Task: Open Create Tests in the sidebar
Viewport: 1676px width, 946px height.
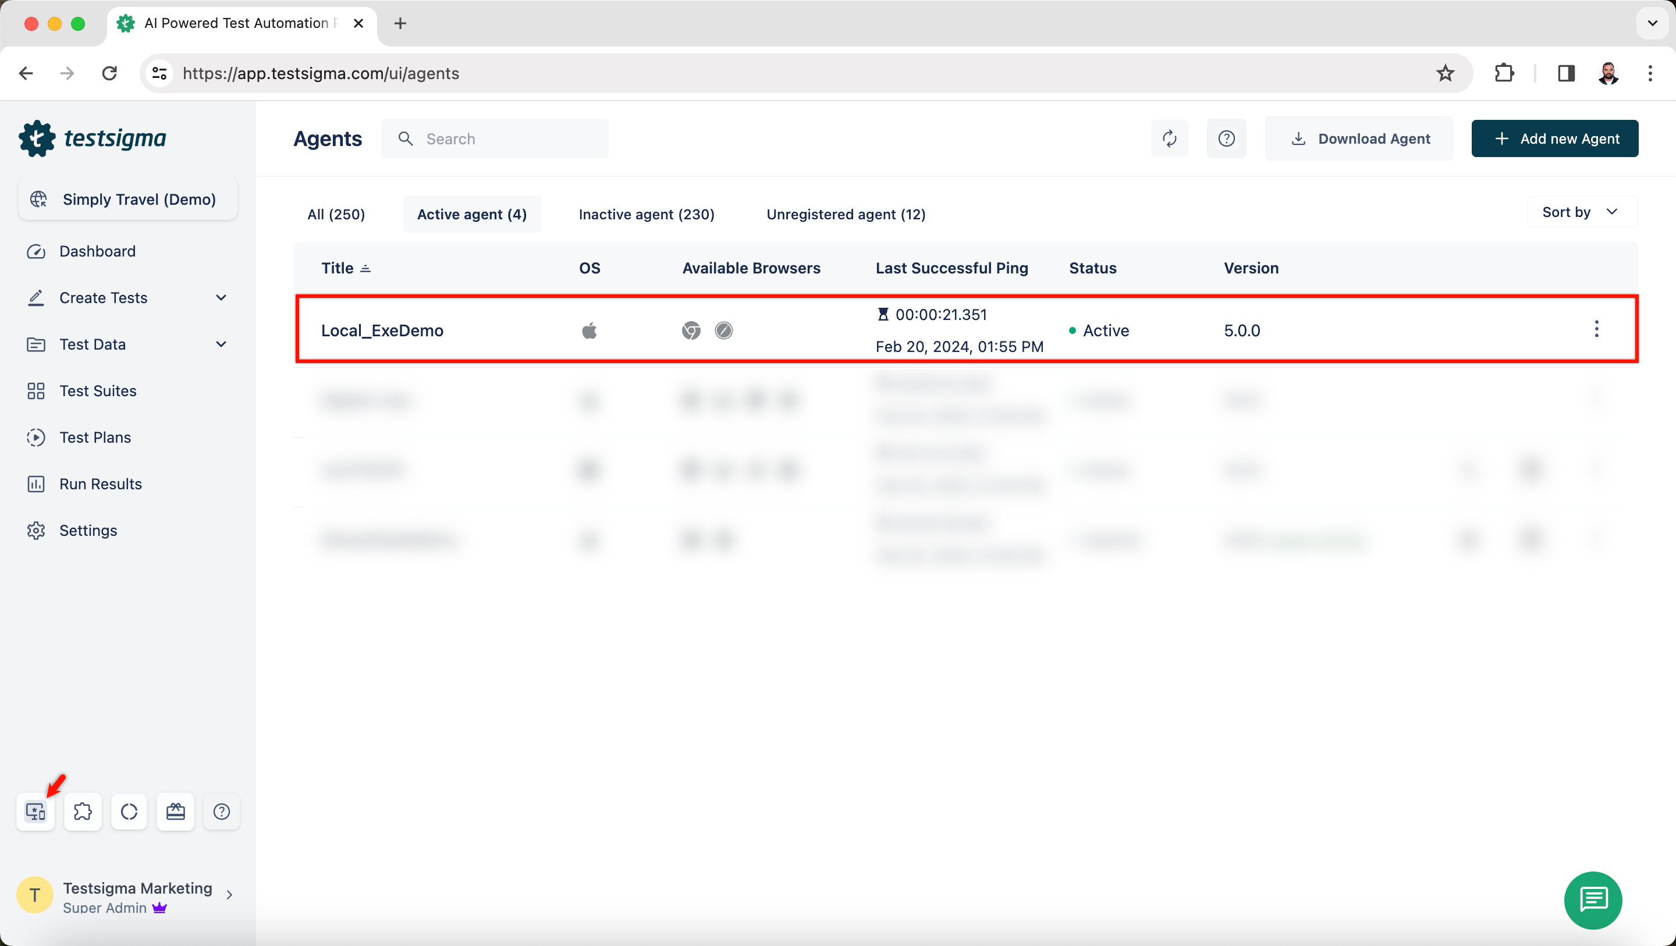Action: (104, 298)
